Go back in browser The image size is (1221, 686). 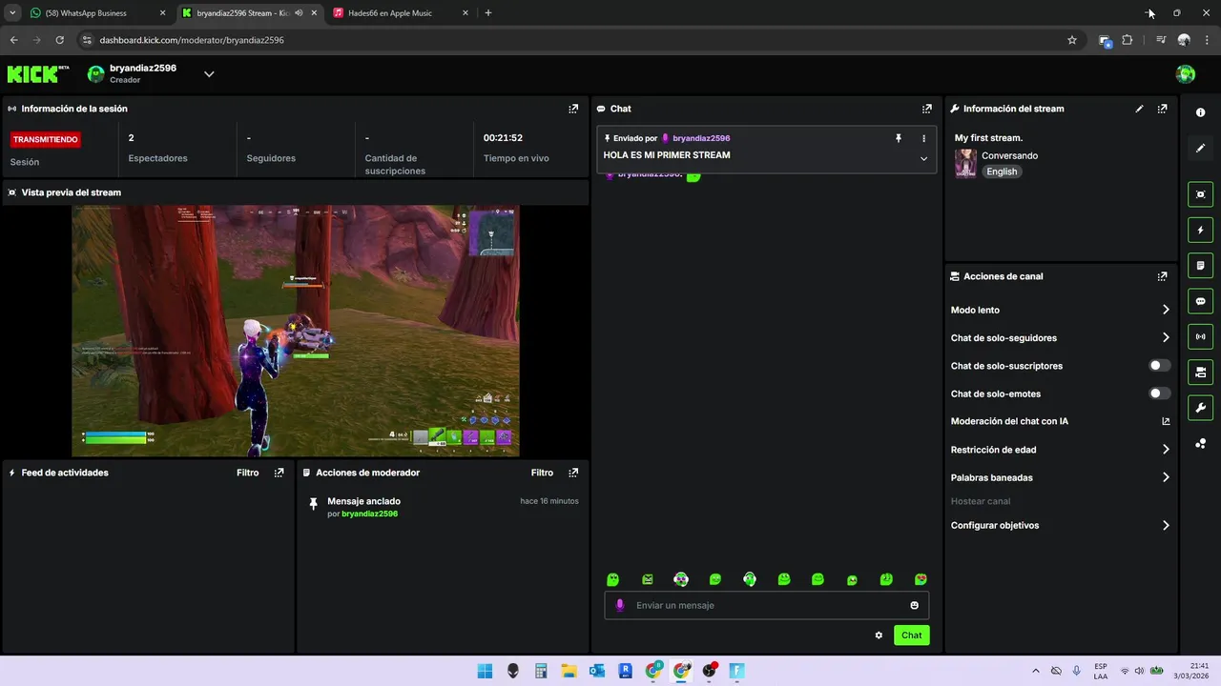coord(13,40)
